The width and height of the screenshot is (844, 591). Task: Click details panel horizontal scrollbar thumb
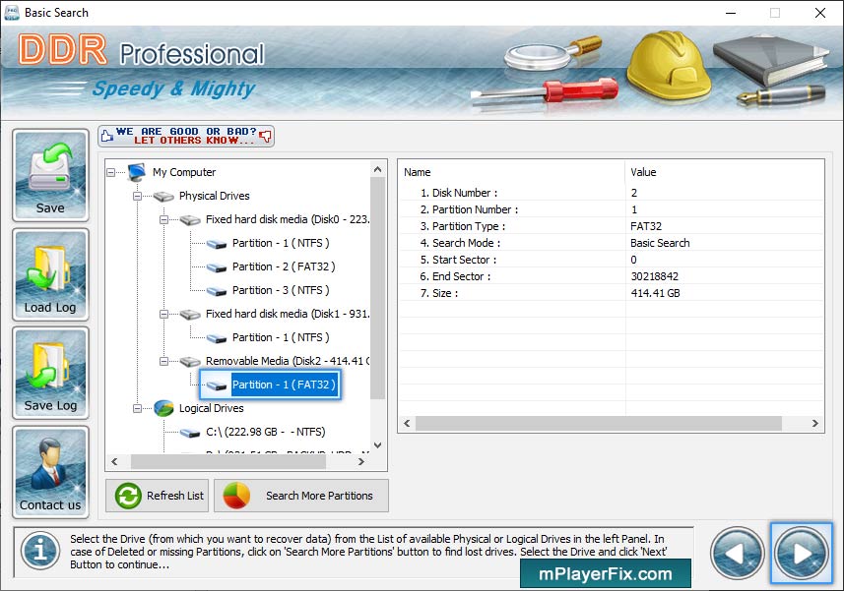pos(599,424)
